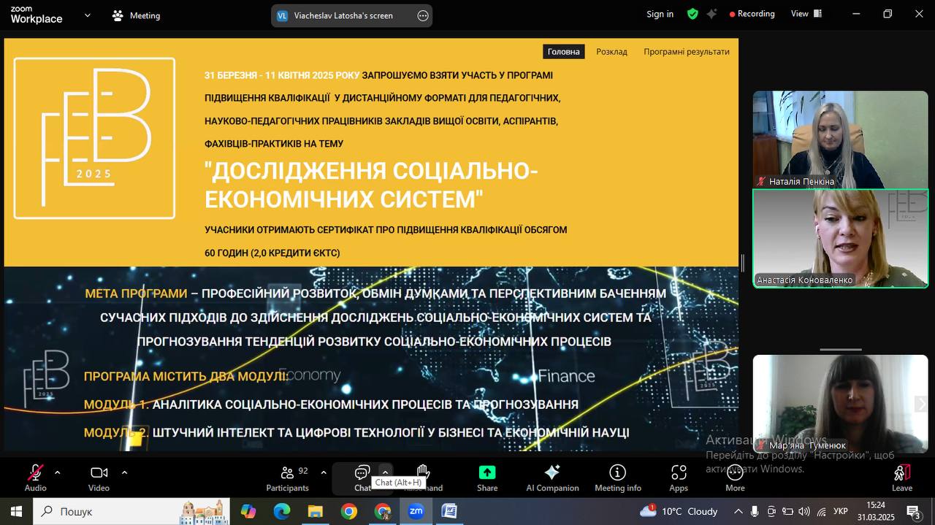
Task: Click the МОДУЛЬ 1. line on the slide
Action: 331,405
